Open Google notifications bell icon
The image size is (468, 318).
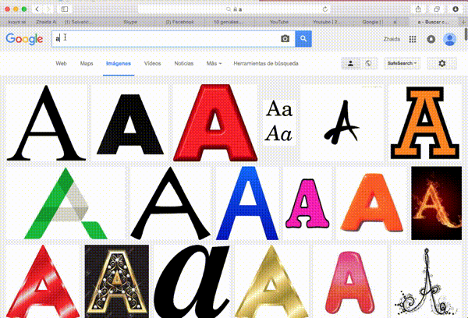pos(431,39)
